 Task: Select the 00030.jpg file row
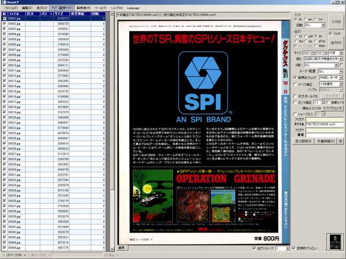tap(54, 169)
